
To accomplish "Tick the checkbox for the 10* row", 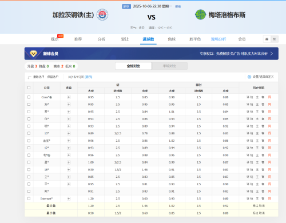I will (29, 133).
